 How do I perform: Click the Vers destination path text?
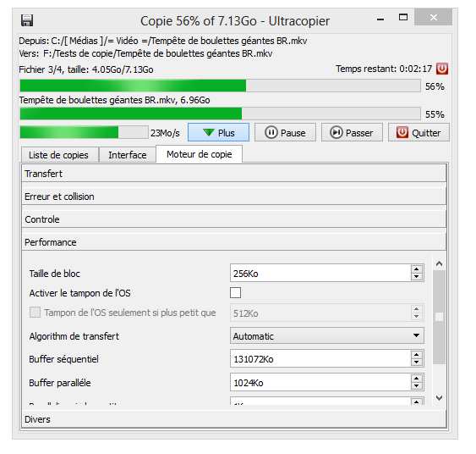click(145, 53)
